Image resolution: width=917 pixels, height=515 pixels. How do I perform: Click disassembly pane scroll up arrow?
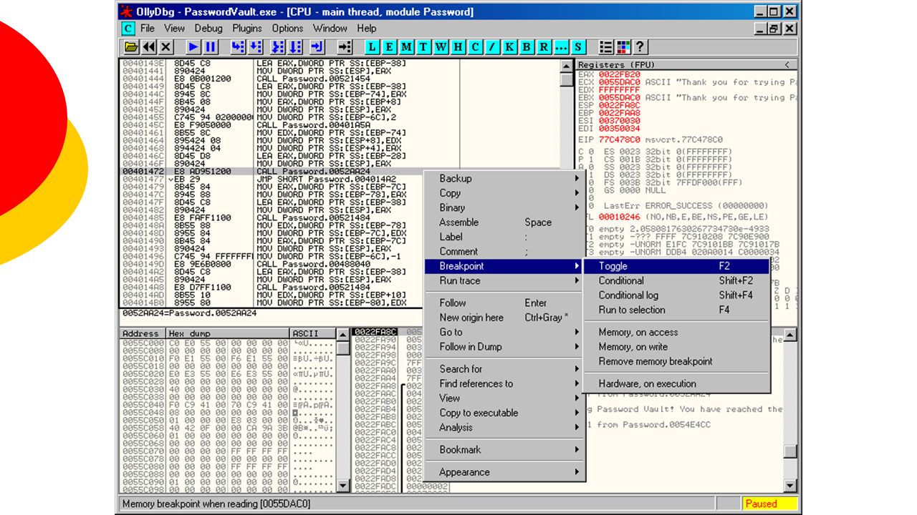pos(567,66)
